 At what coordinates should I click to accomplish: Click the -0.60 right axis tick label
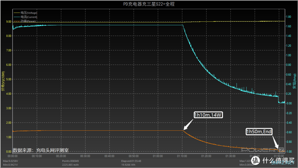289,132
